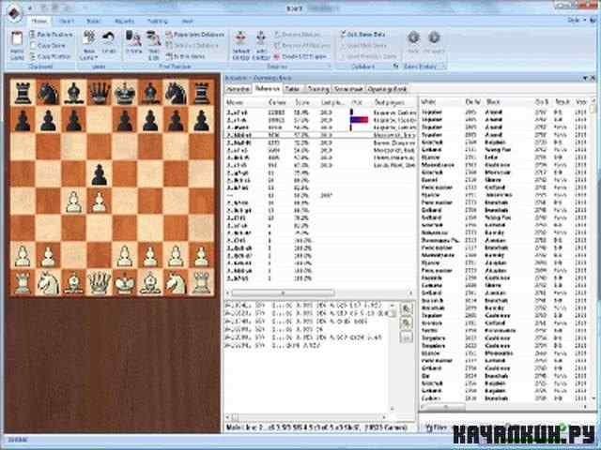Click the third small icon in Find Position
This screenshot has width=601, height=450.
[x=169, y=56]
